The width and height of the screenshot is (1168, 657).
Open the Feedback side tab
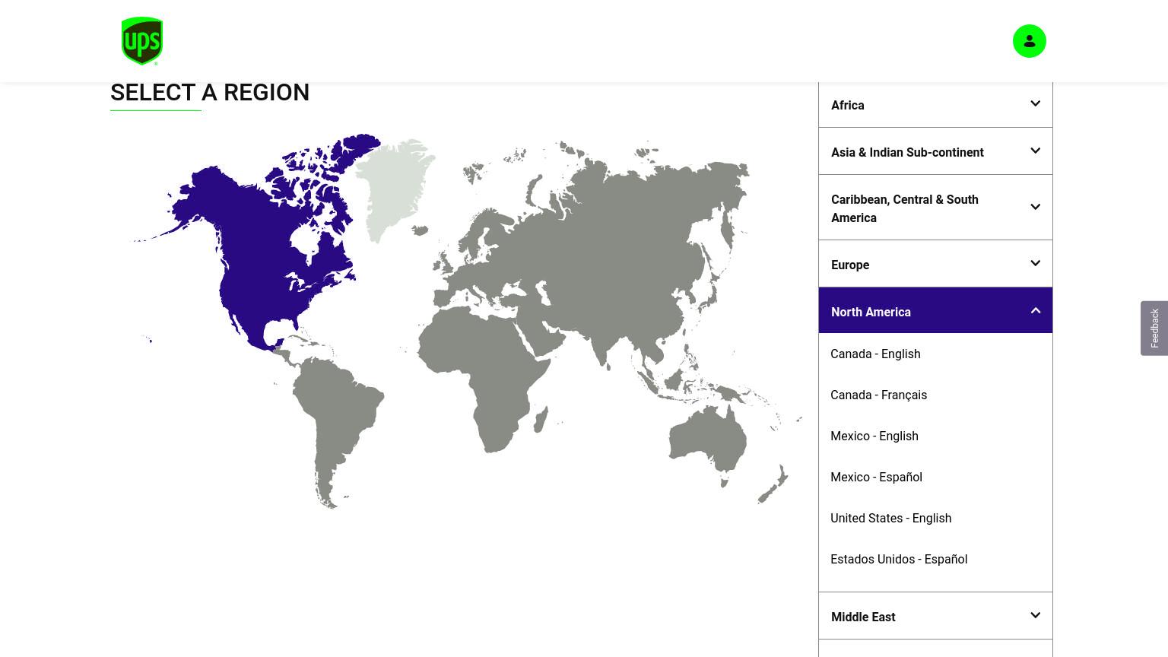(x=1154, y=328)
